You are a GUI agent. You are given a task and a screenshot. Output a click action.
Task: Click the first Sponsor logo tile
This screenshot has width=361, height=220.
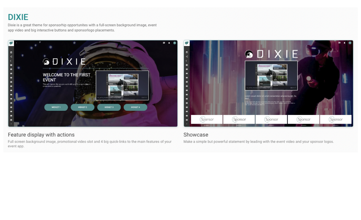click(207, 119)
